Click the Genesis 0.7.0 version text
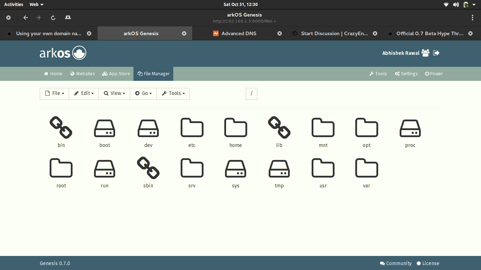The height and width of the screenshot is (270, 481). pyautogui.click(x=55, y=263)
